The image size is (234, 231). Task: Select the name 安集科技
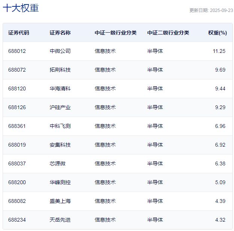(x=60, y=145)
